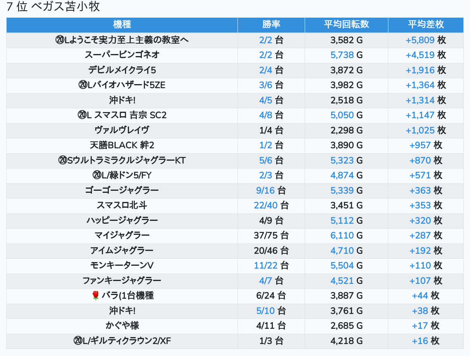The image size is (470, 356).
Task: Click the 5,323 G value
Action: point(346,160)
